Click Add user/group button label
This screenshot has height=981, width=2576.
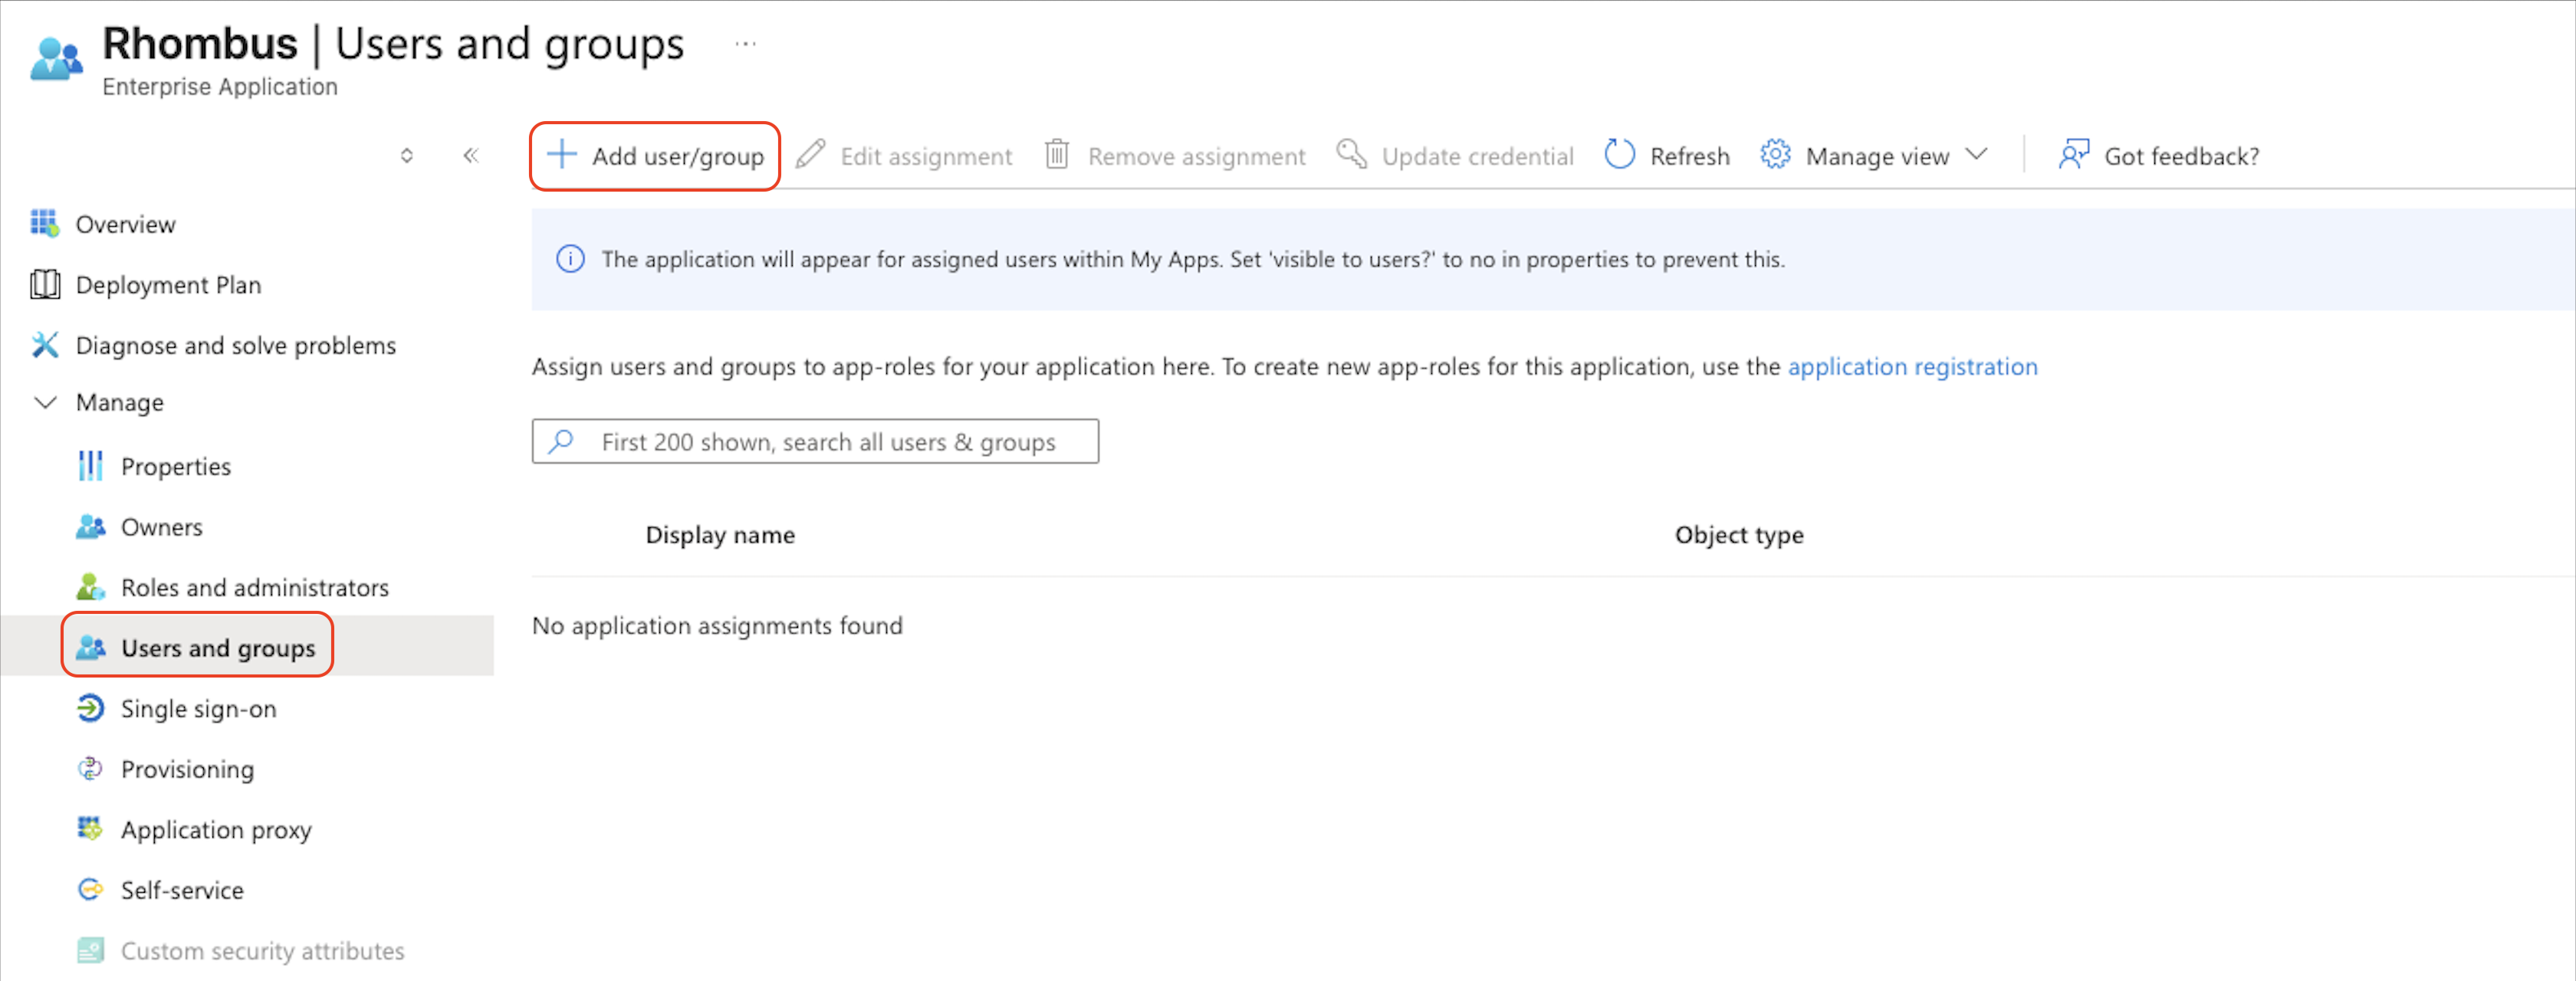pyautogui.click(x=677, y=156)
